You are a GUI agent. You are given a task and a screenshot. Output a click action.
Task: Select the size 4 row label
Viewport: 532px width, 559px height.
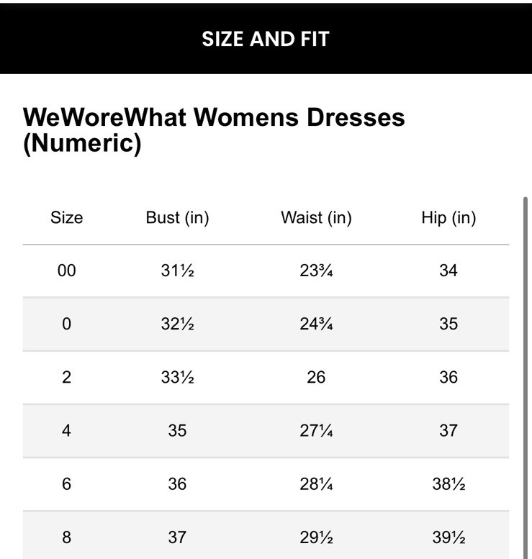pyautogui.click(x=66, y=430)
